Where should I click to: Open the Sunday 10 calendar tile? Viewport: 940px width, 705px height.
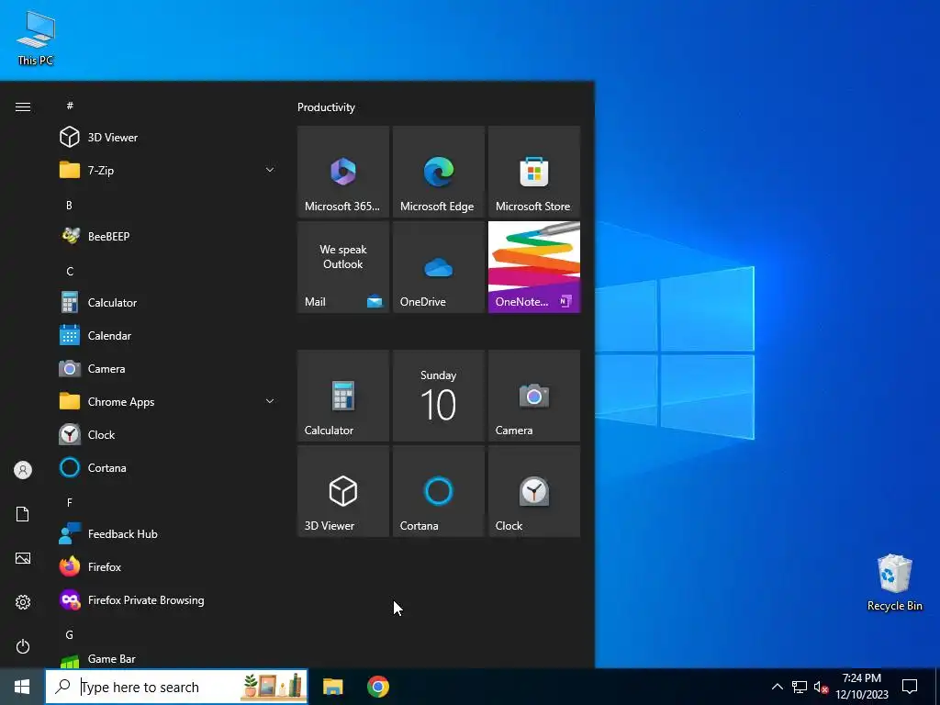point(438,396)
